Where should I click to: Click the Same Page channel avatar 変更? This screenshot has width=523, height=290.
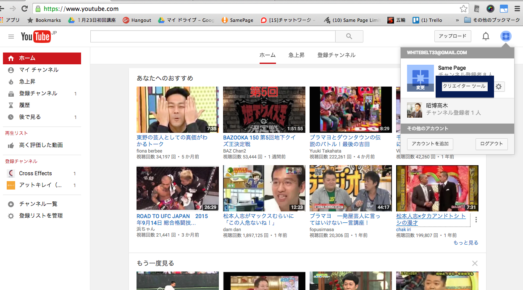(x=421, y=78)
